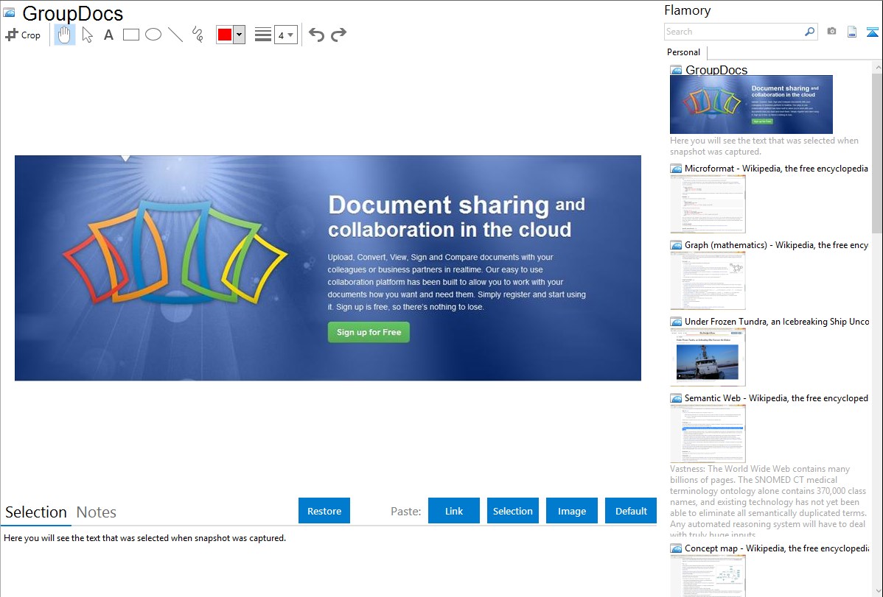Open the Notes tab

97,512
